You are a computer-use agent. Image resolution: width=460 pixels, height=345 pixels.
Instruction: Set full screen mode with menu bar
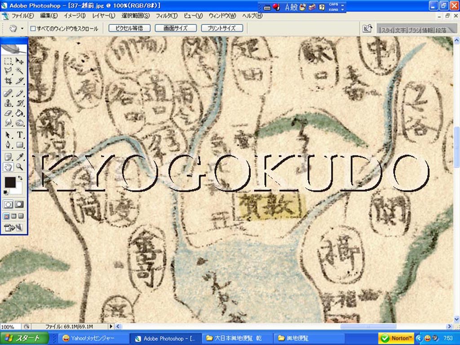[x=14, y=216]
